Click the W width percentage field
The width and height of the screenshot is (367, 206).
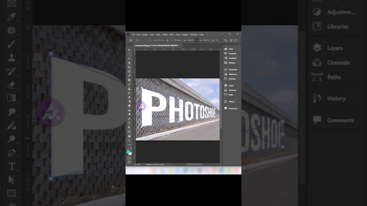tap(190, 40)
